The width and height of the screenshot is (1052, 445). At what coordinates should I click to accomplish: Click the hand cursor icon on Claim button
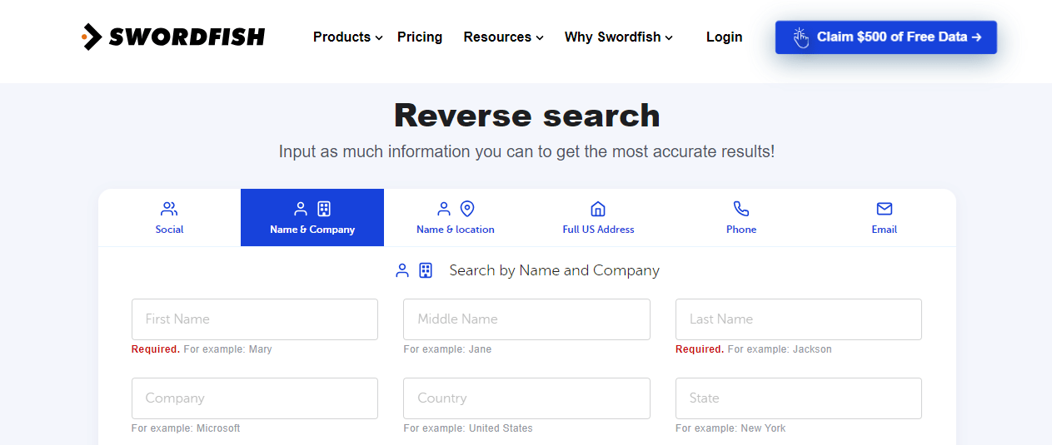click(x=800, y=37)
